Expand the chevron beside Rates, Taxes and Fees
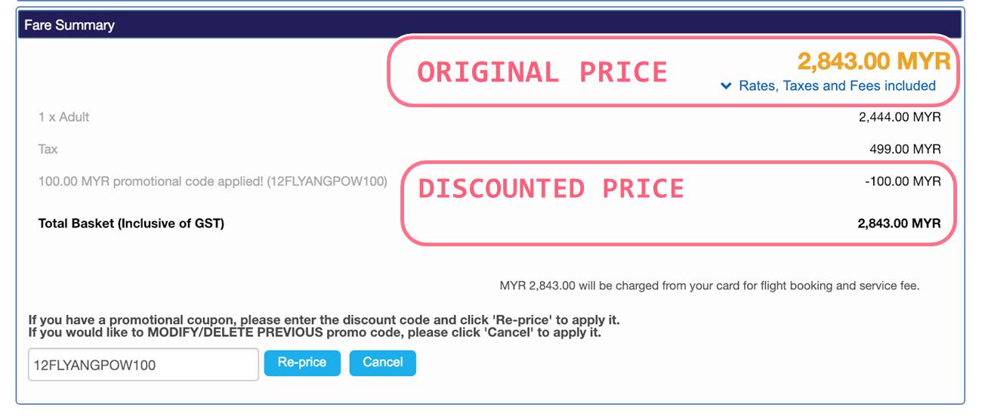Viewport: 982px width, 417px height. [x=726, y=86]
